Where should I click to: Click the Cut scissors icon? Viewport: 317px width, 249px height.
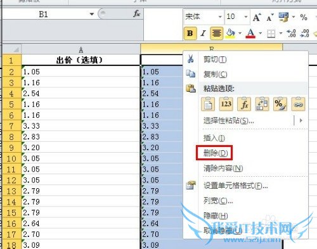191,59
